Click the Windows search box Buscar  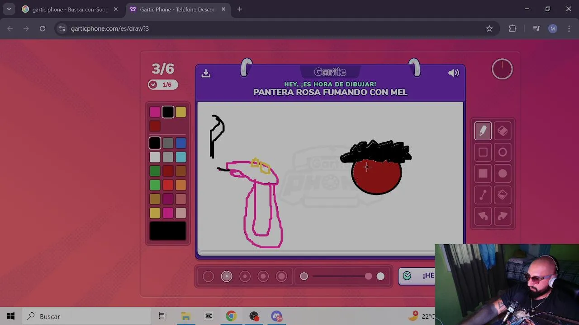tap(86, 316)
